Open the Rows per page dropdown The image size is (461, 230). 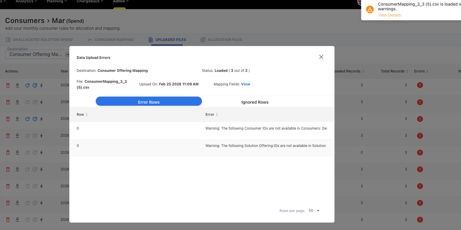click(314, 211)
